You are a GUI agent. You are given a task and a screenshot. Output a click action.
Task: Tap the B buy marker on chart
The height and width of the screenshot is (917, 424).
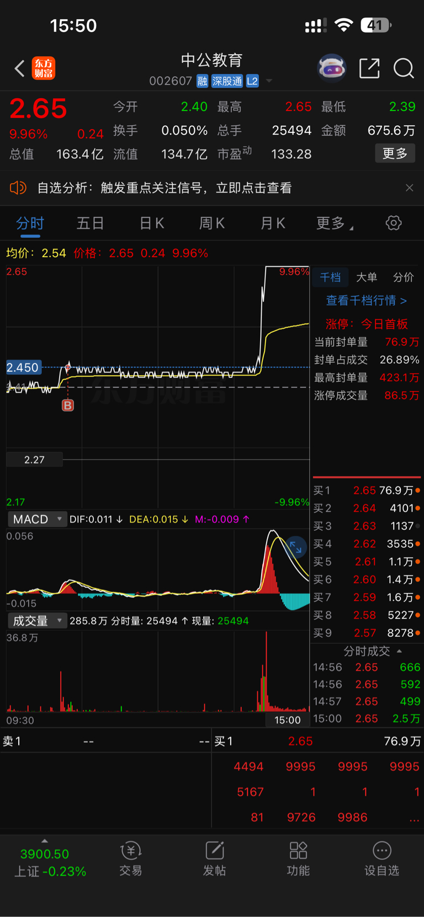pyautogui.click(x=68, y=406)
